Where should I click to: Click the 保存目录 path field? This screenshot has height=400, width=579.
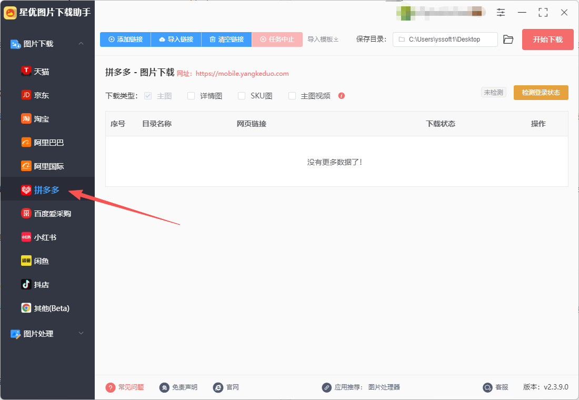point(445,39)
